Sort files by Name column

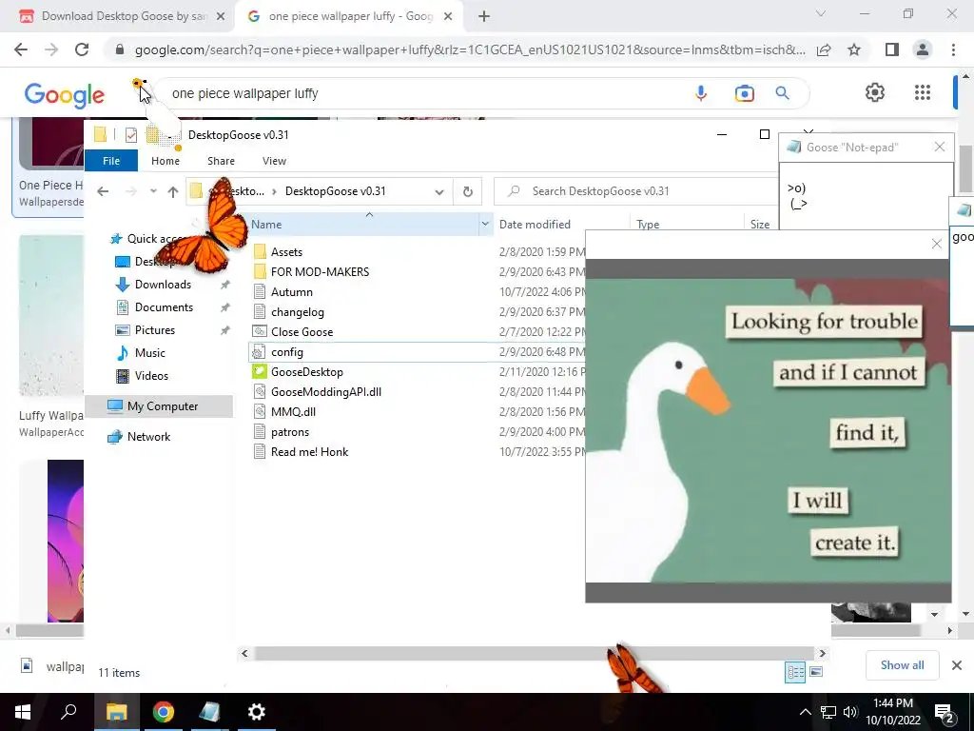tap(364, 225)
